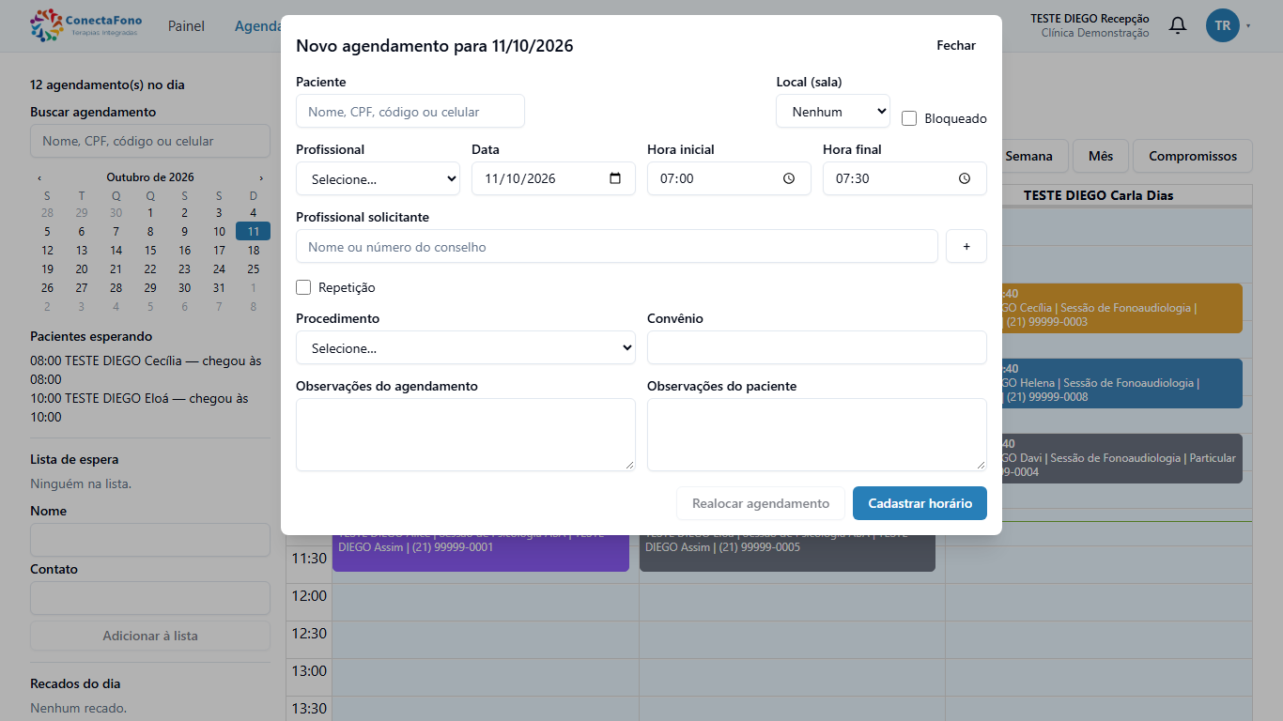The width and height of the screenshot is (1283, 721).
Task: Click the Buscar agendamento search box
Action: pos(150,141)
